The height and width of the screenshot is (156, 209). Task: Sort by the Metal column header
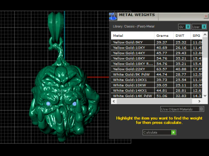132,36
